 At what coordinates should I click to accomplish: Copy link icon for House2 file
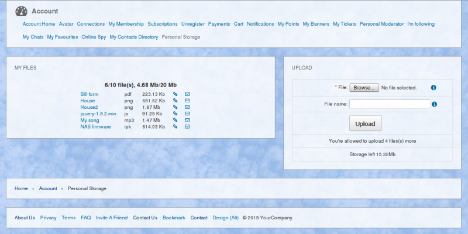pyautogui.click(x=175, y=107)
